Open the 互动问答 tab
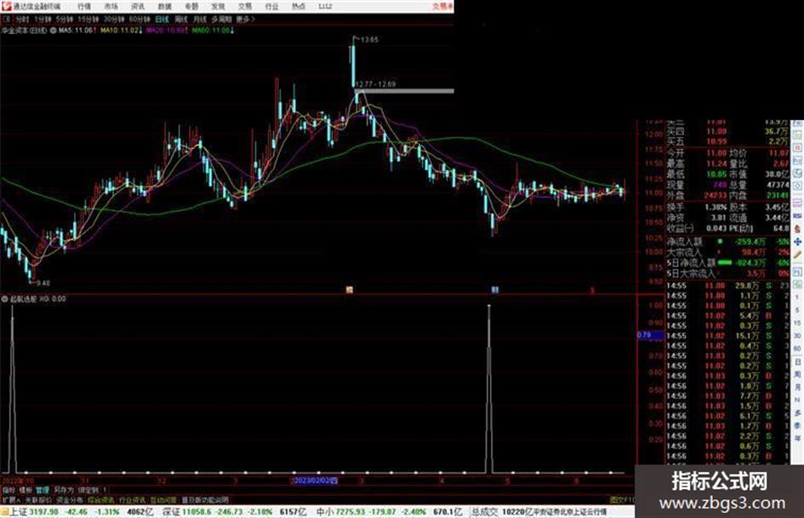804x518 pixels. pyautogui.click(x=163, y=499)
